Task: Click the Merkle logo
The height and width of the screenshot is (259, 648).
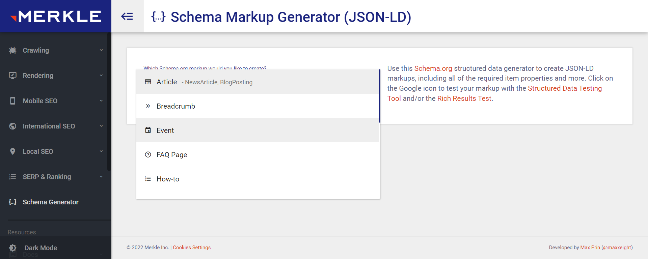Action: point(56,16)
